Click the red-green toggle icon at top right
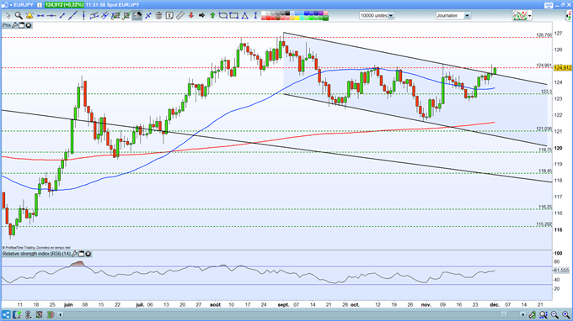This screenshot has height=321, width=573. (x=569, y=16)
